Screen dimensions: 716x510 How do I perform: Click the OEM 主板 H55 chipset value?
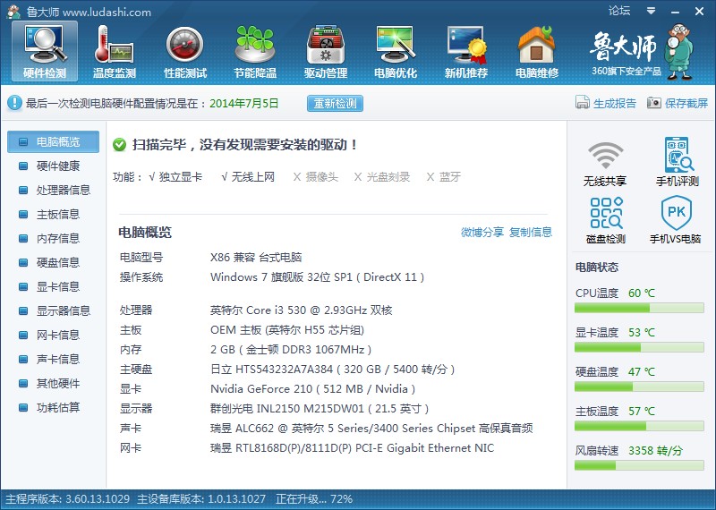pyautogui.click(x=287, y=330)
